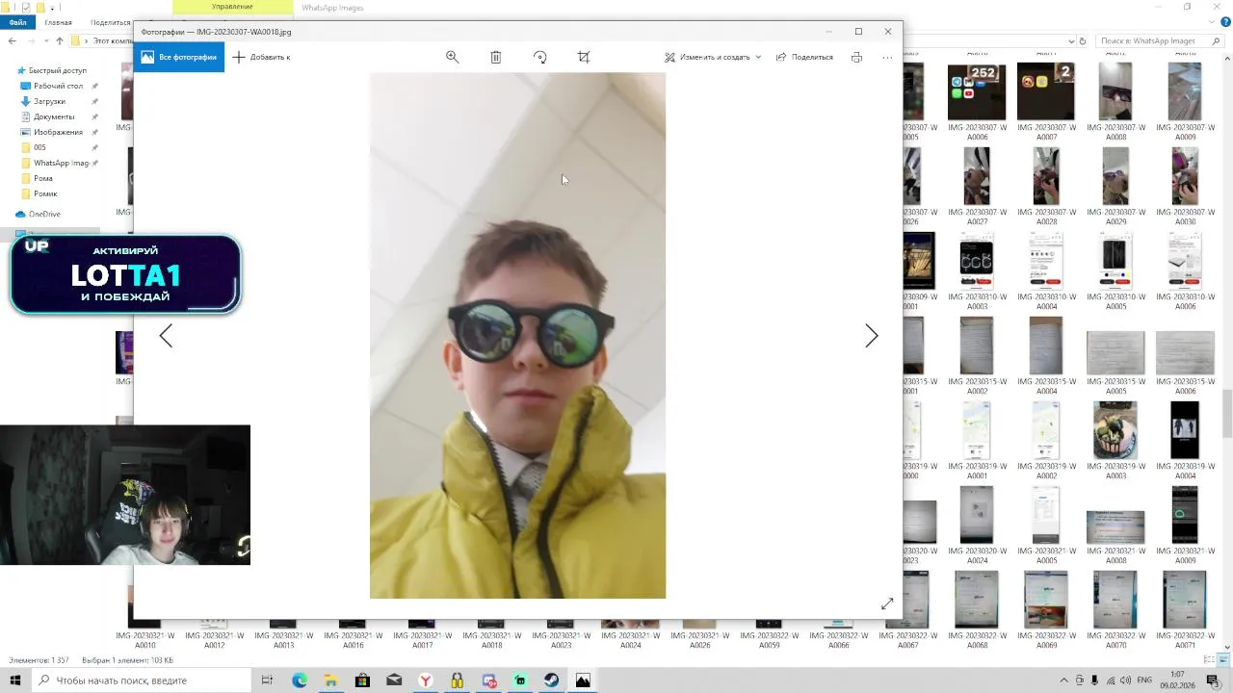Click the Explorer vertical scrollbar
This screenshot has height=693, width=1233.
click(1227, 414)
